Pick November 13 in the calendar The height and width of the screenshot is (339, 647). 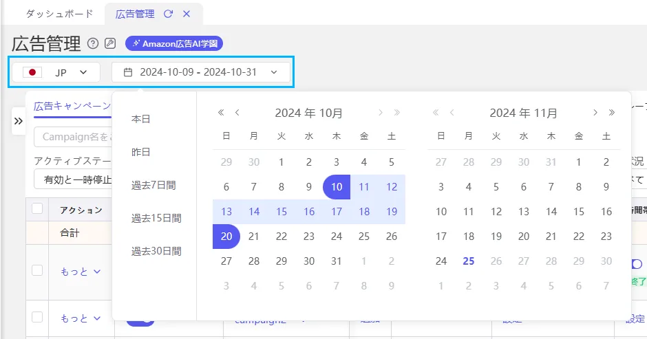pyautogui.click(x=524, y=212)
